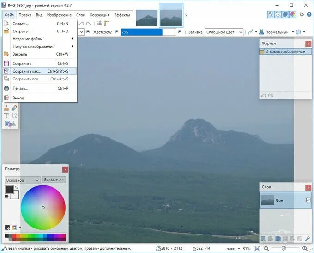Click the purple floppy Save icon
The width and height of the screenshot is (314, 253).
click(x=6, y=63)
